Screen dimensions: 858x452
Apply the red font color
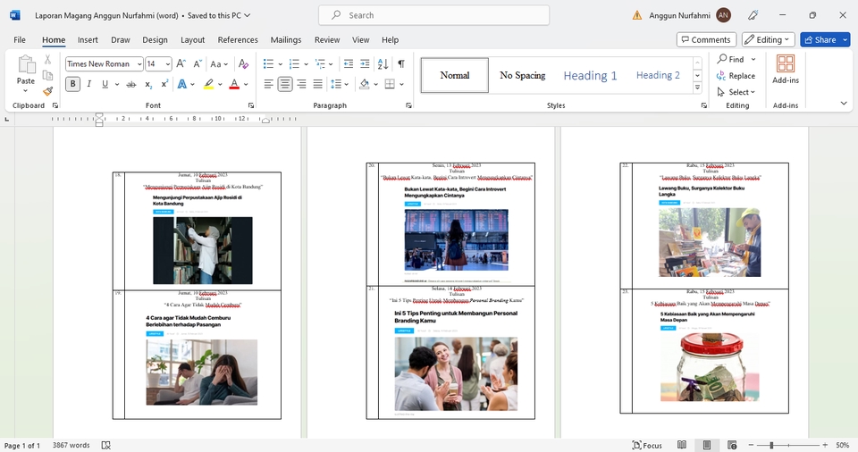(234, 84)
